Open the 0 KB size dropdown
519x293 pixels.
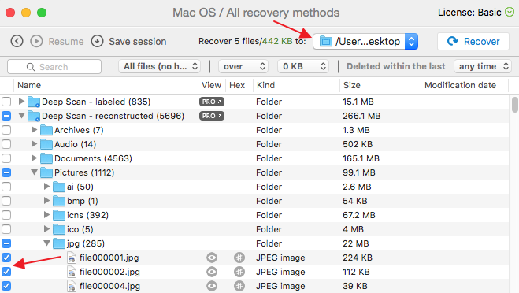tap(303, 66)
